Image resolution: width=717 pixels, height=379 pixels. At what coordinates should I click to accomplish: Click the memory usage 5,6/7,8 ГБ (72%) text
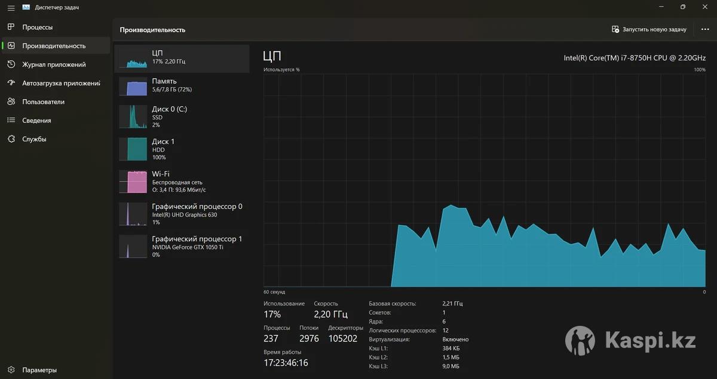[x=171, y=90]
